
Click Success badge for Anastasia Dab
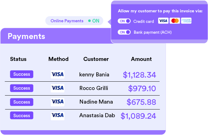(22, 115)
